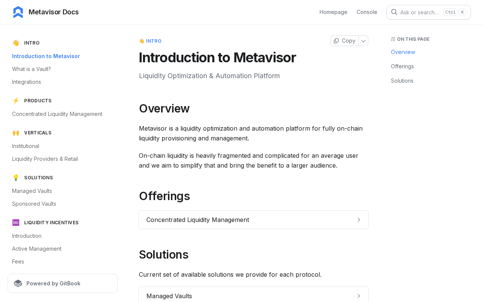
Task: Open Managed Vaults solution card
Action: click(x=254, y=295)
